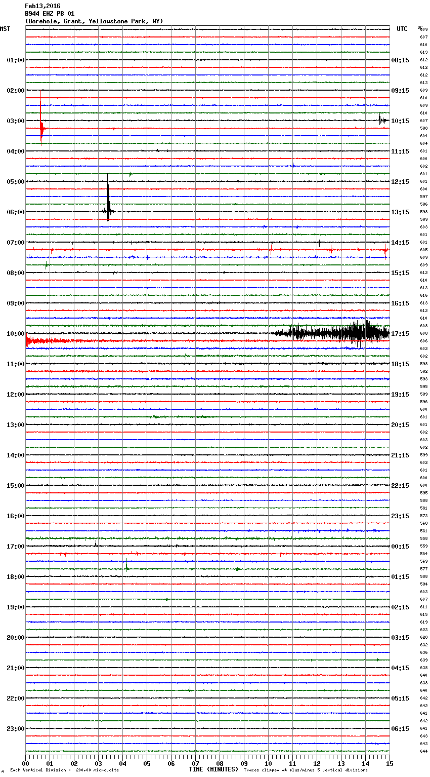Select the 15:00 MST time label
Screen dimensions: 430x777
click(x=15, y=486)
